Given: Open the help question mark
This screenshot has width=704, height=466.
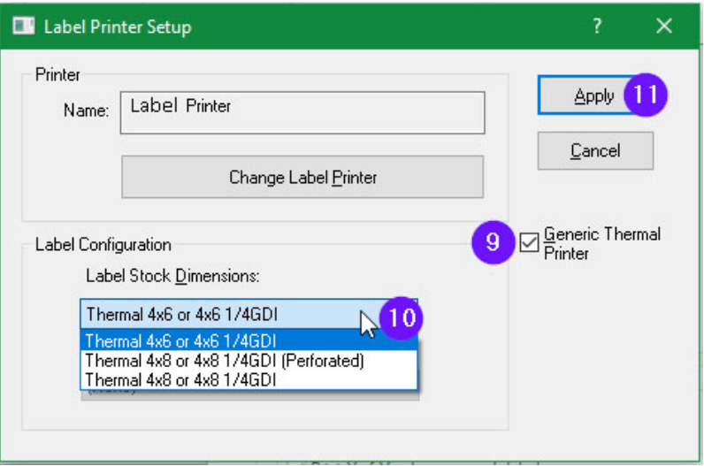Looking at the screenshot, I should tap(597, 26).
